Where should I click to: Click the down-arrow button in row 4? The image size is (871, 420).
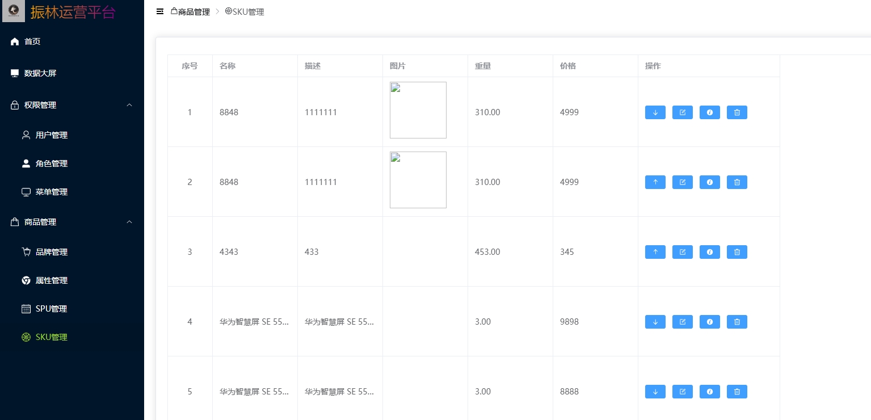point(655,322)
